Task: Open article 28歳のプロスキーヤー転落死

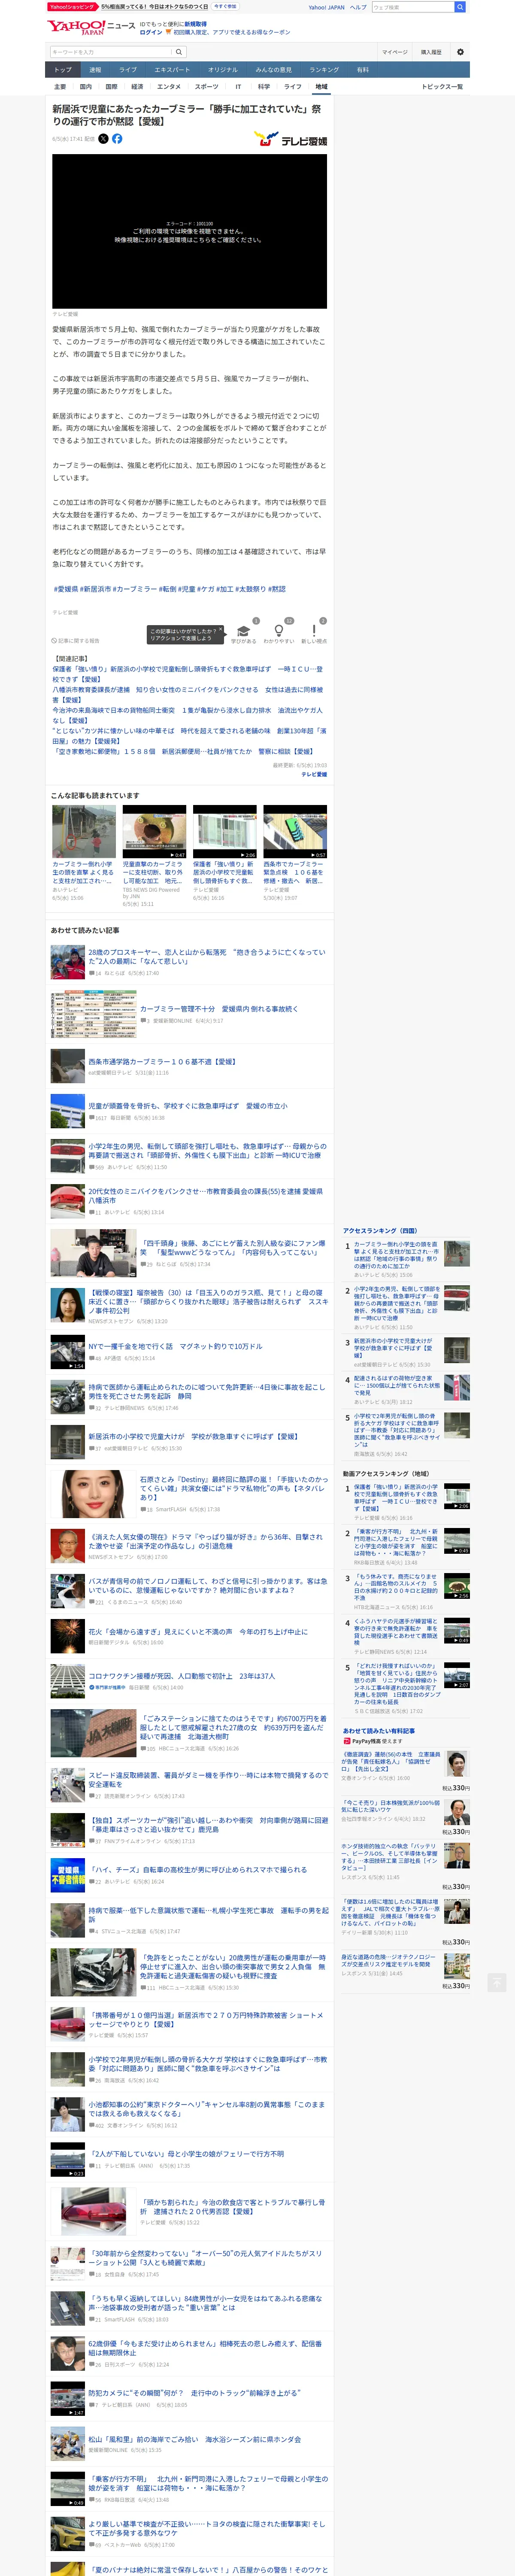Action: (x=207, y=957)
